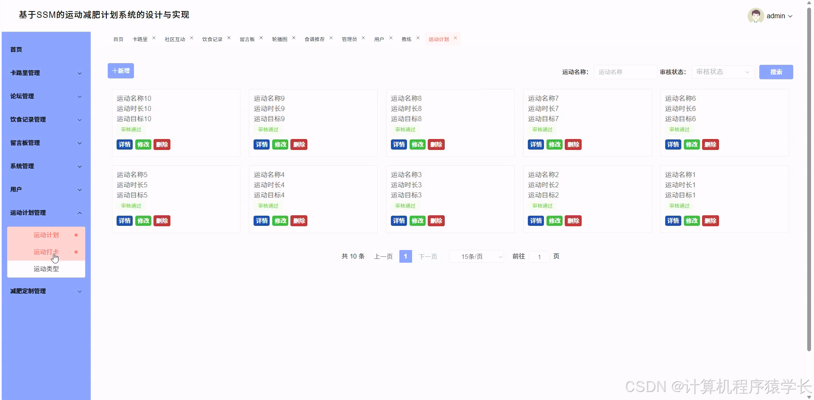Select the 运动计划 submenu item
This screenshot has width=814, height=400.
point(46,235)
